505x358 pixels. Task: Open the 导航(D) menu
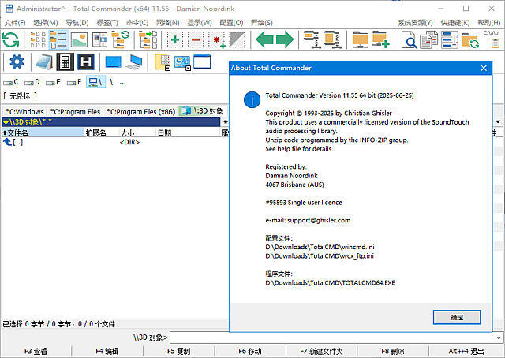point(77,23)
